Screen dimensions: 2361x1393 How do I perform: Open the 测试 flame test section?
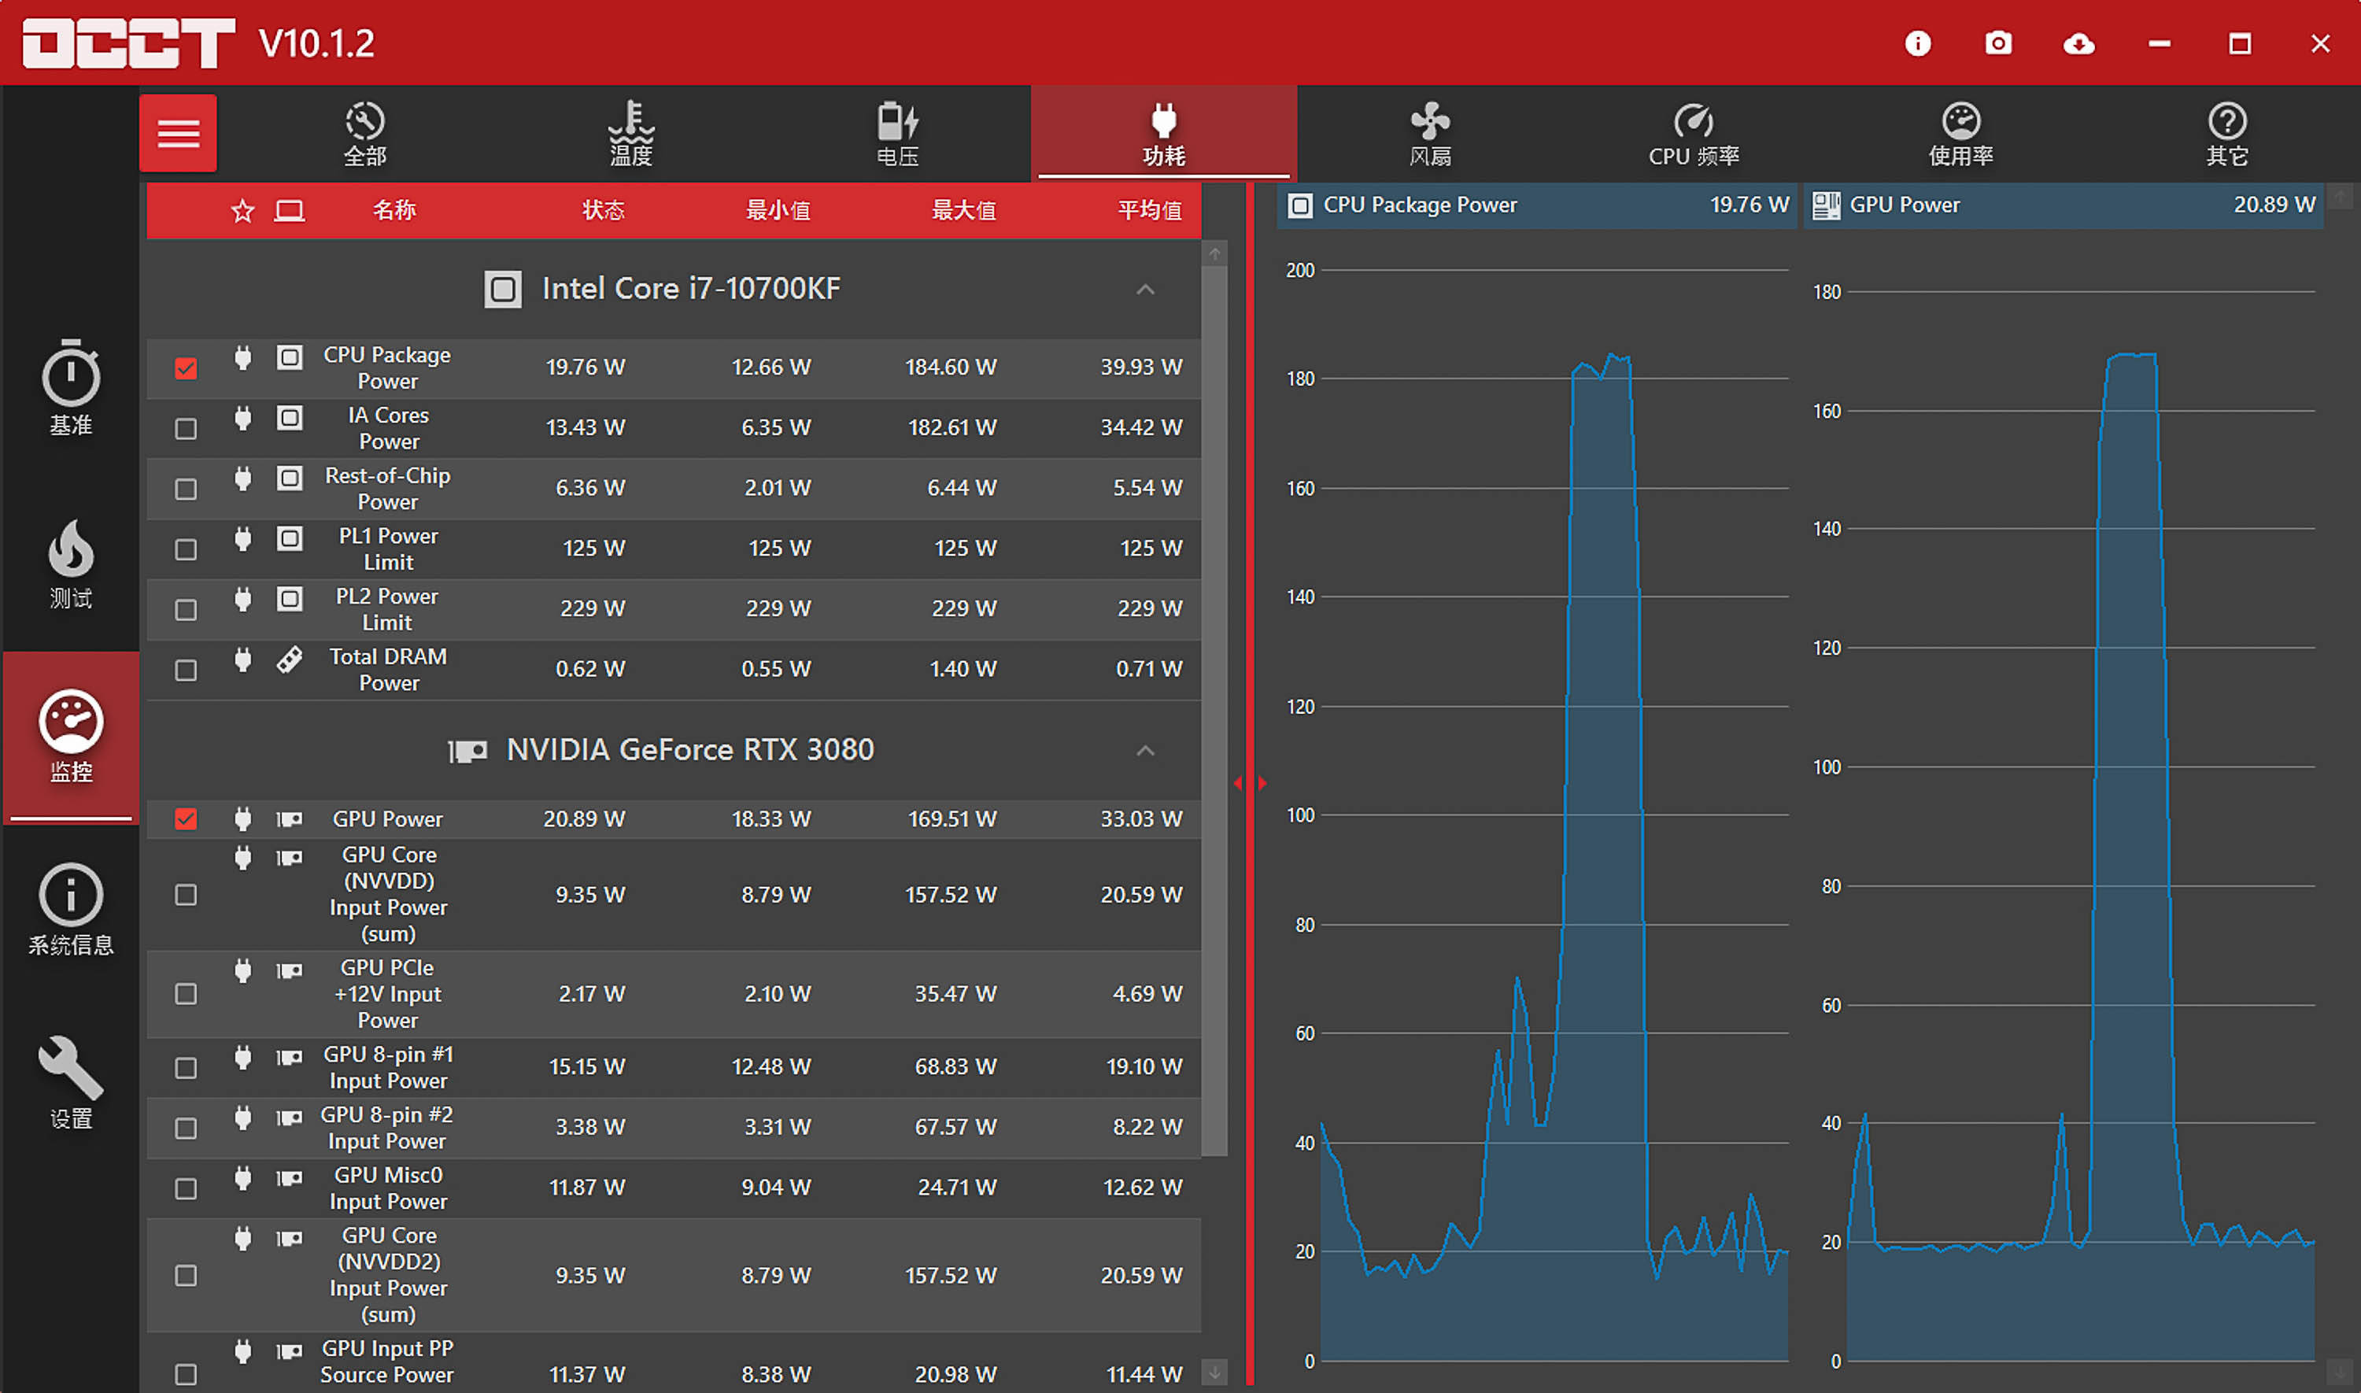click(x=70, y=563)
